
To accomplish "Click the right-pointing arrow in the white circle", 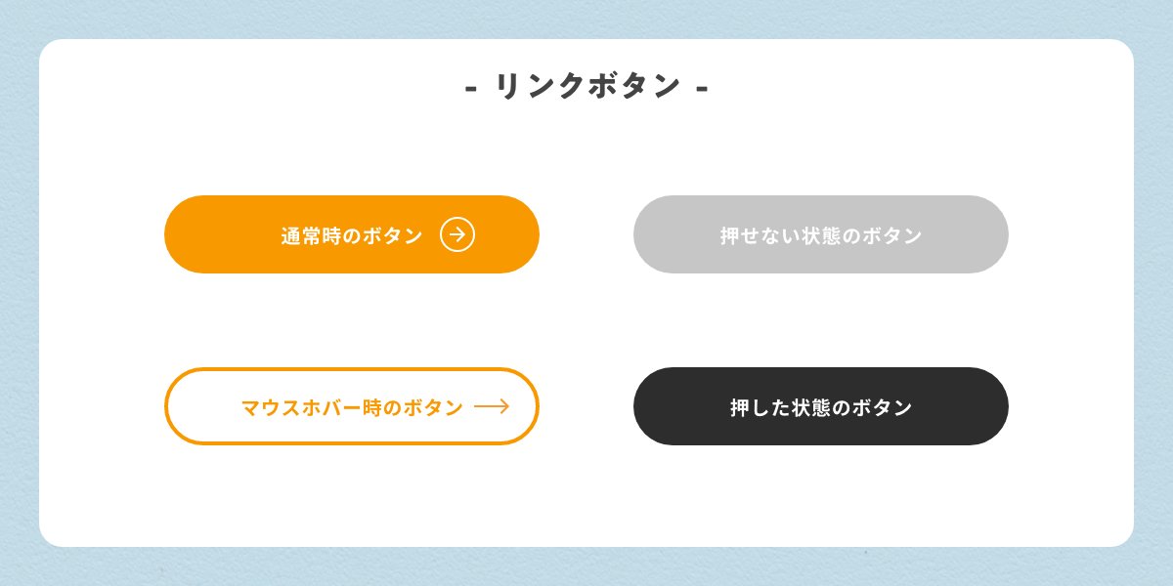I will 457,234.
